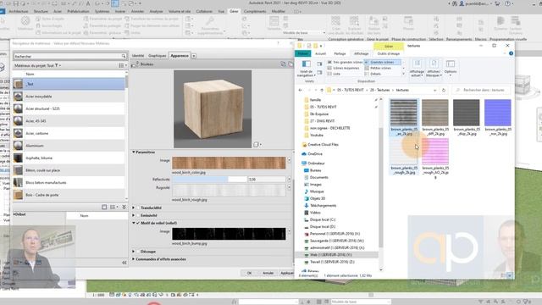Click the Explorer help question mark icon
542x305 pixels.
tap(511, 53)
